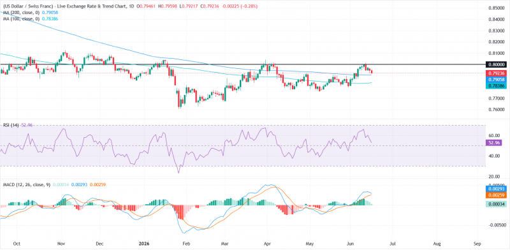Screen dimensions: 510x250
Task: Select the high value H0.79598
Action: coord(168,7)
